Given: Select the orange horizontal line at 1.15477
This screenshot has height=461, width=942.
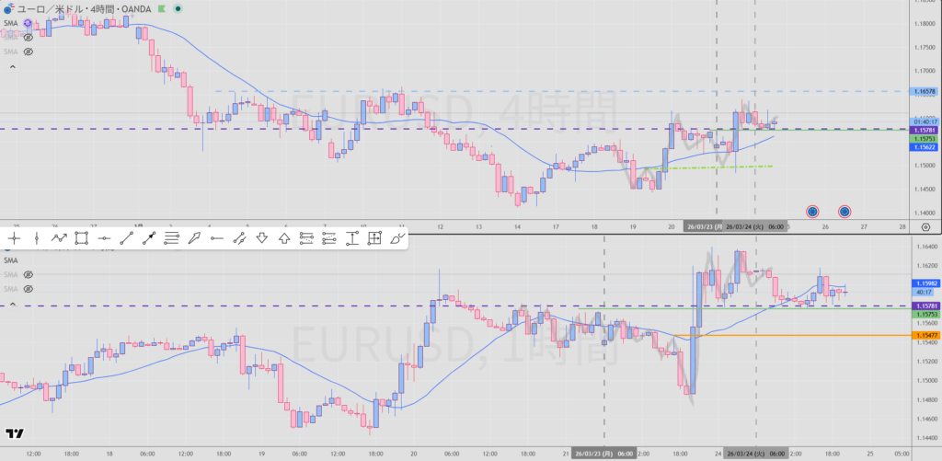Looking at the screenshot, I should click(791, 336).
